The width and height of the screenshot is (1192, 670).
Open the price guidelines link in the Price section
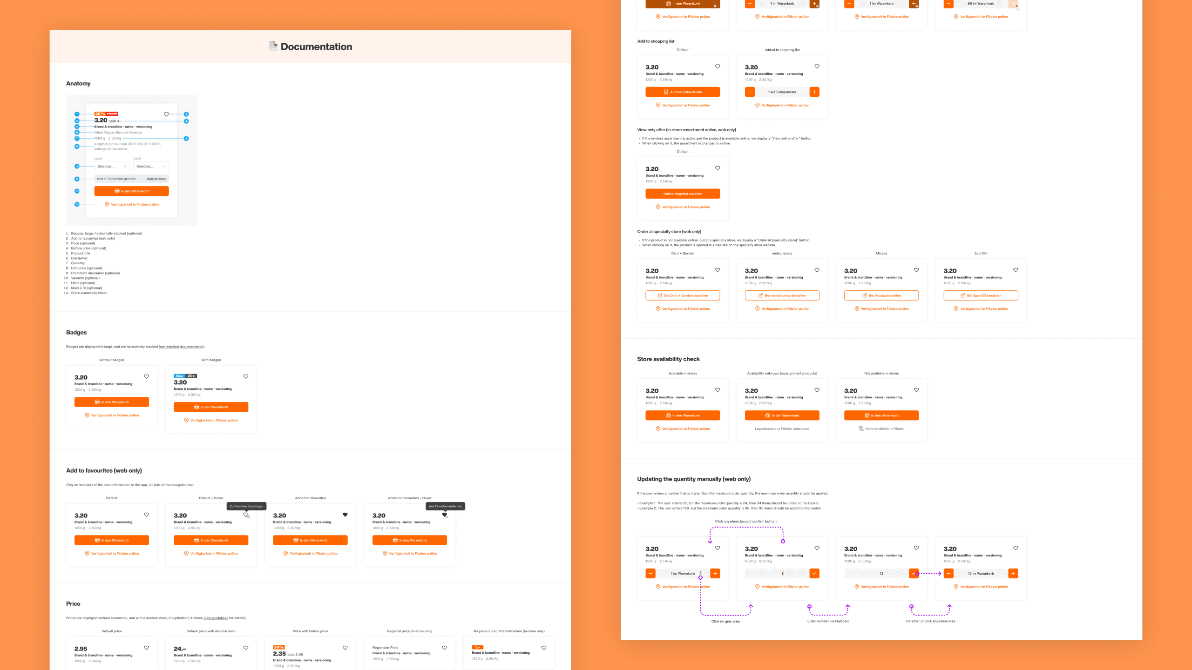216,618
